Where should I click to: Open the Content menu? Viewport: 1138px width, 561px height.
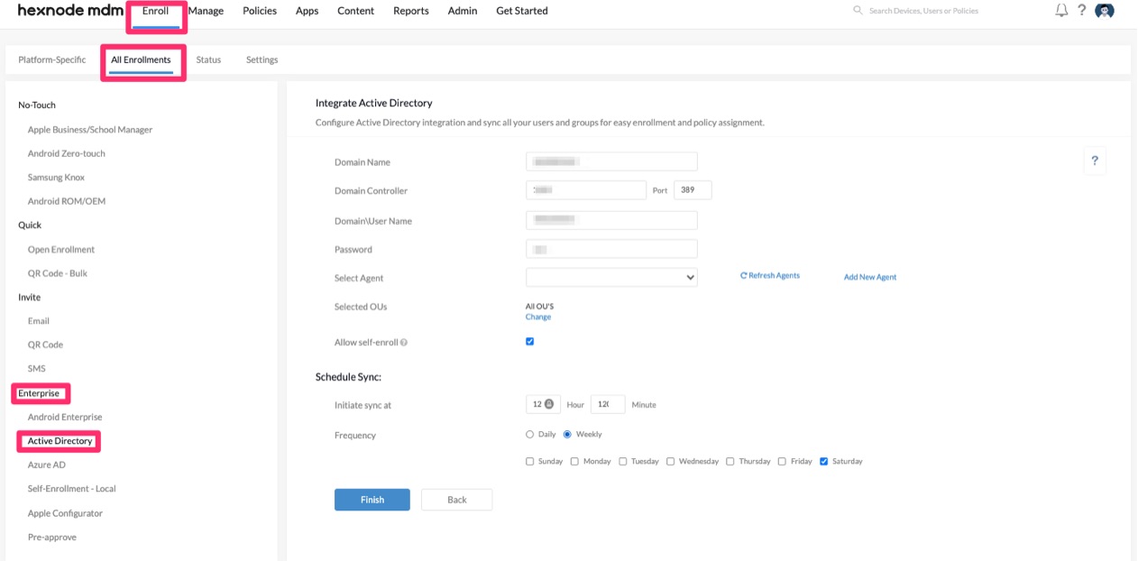[x=356, y=11]
